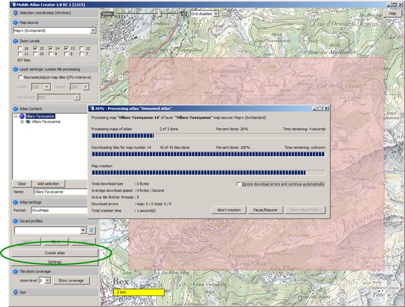Open the Grid disabled dropdown
Viewport: 405px width, 307px height.
tap(216, 14)
